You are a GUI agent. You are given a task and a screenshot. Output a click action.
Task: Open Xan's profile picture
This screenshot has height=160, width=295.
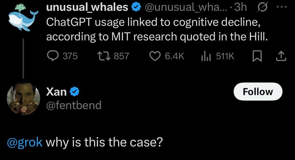(23, 98)
